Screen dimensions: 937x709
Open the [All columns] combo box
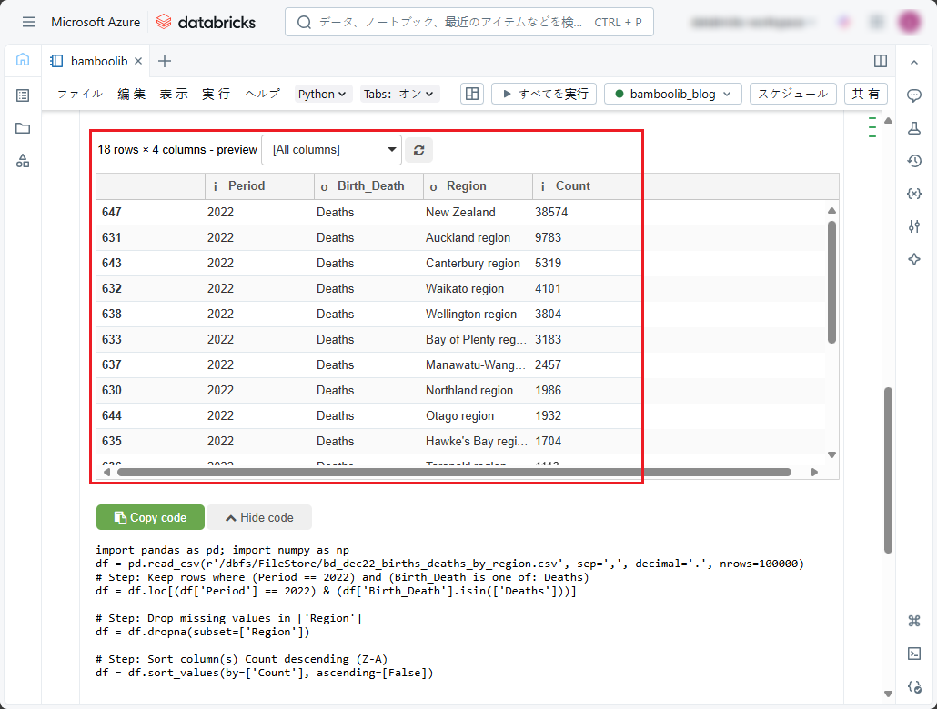click(331, 150)
